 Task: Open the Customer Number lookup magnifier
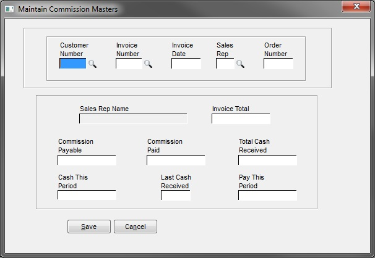click(92, 64)
